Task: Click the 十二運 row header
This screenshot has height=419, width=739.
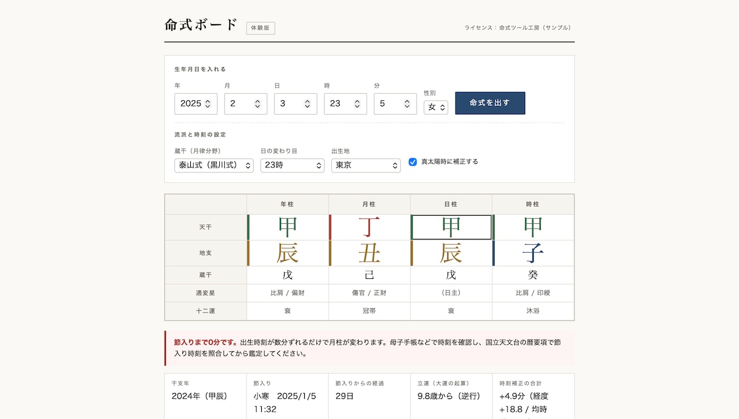Action: click(206, 311)
